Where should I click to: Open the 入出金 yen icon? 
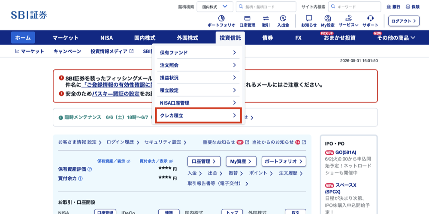pyautogui.click(x=283, y=18)
